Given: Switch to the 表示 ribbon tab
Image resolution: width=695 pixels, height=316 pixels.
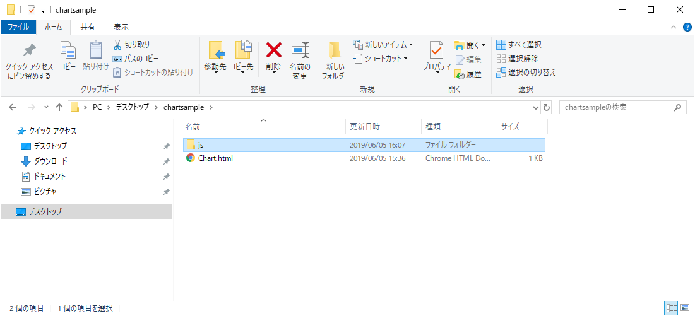Looking at the screenshot, I should [121, 27].
